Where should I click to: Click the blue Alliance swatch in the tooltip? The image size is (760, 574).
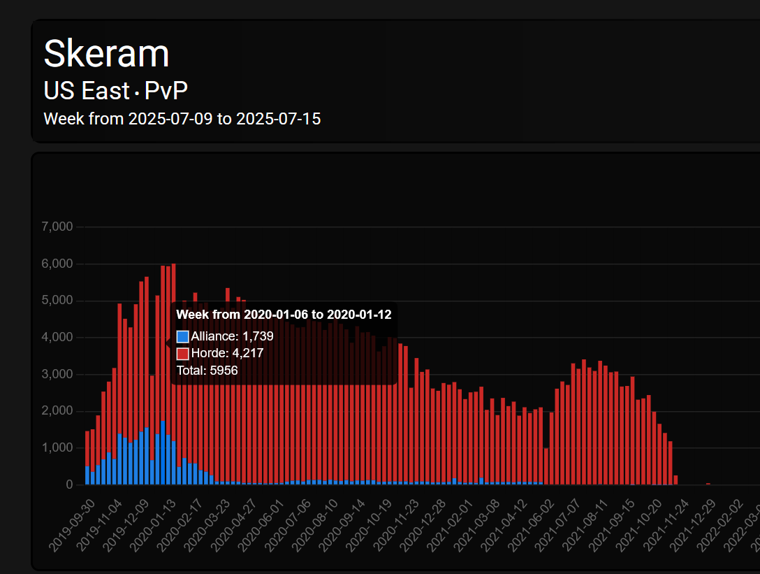[182, 336]
